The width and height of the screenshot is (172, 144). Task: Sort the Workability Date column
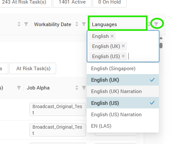[77, 24]
